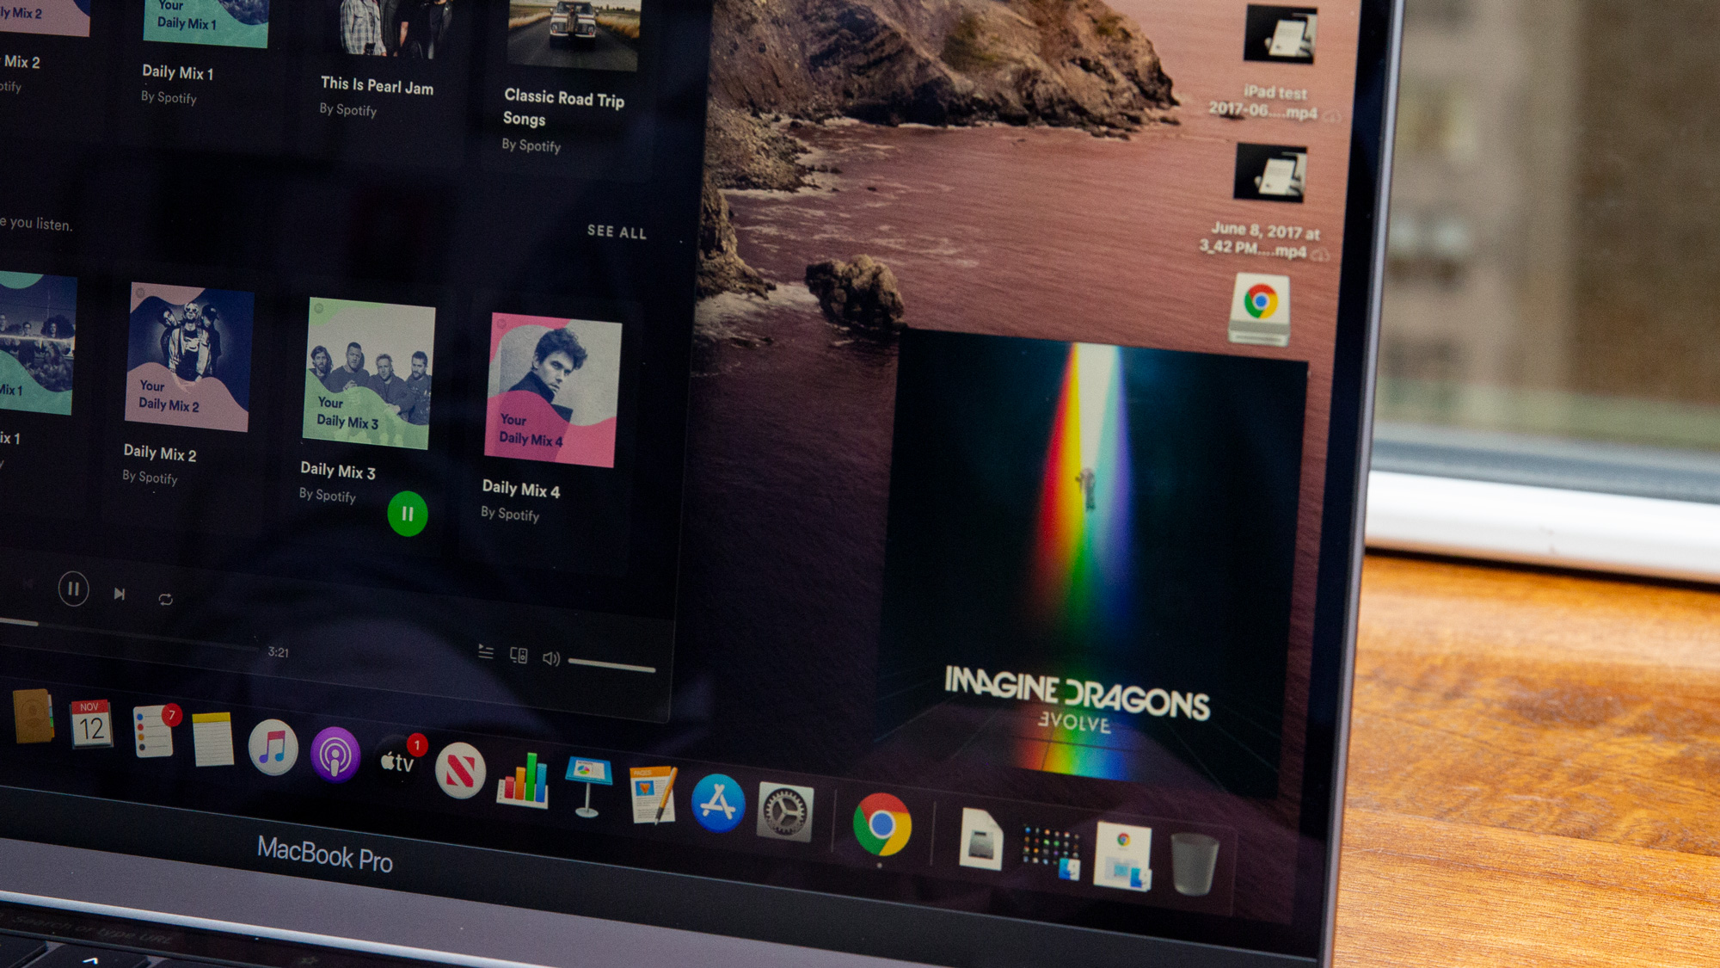Open the Daily Mix 2 title link
The image size is (1720, 968).
(160, 453)
